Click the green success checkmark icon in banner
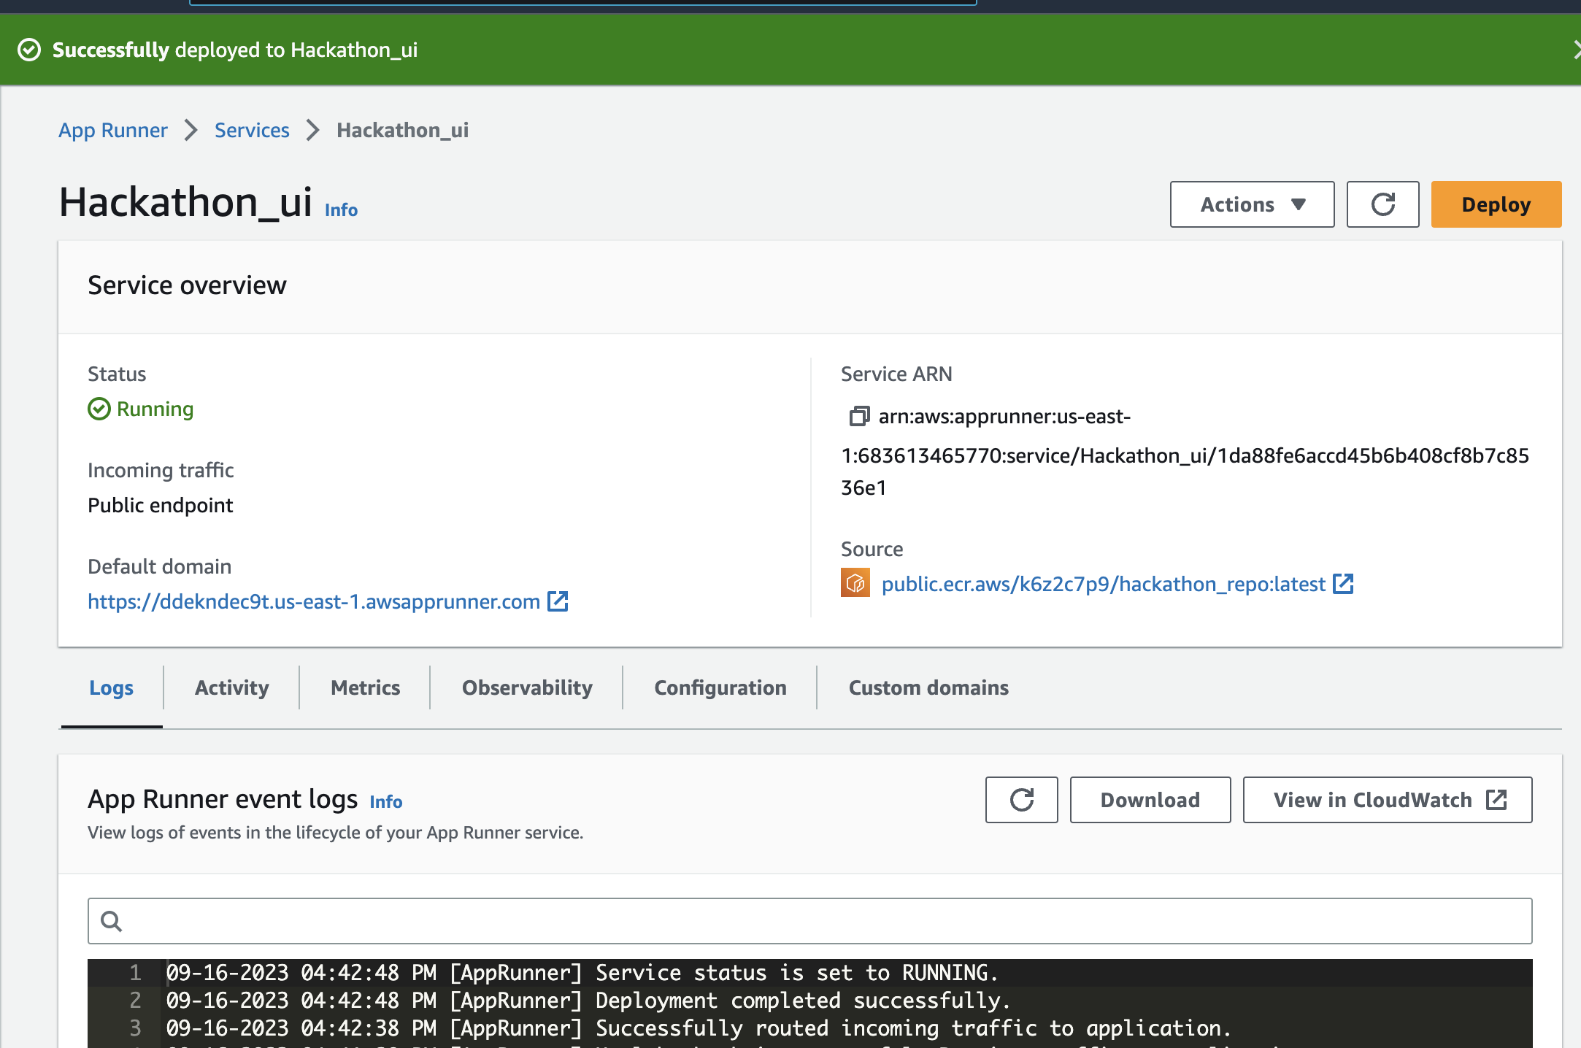 29,50
